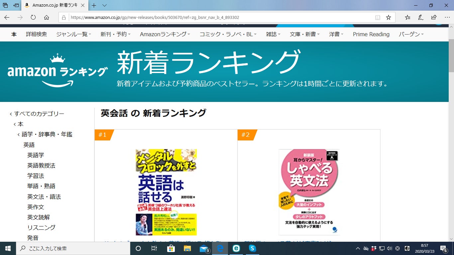Go up to すべてのカテゴリー

(x=39, y=114)
